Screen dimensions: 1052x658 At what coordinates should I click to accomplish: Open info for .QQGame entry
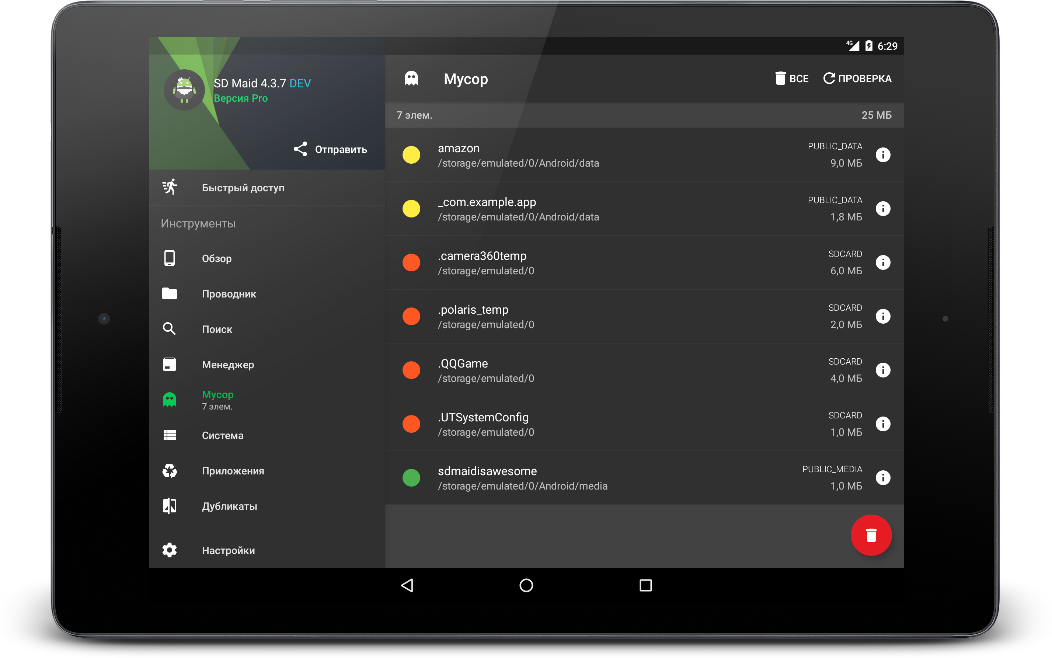(x=883, y=370)
